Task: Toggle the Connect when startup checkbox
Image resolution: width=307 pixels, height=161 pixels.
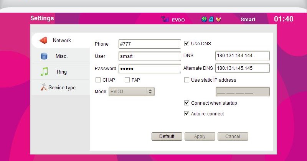Action: 187,103
